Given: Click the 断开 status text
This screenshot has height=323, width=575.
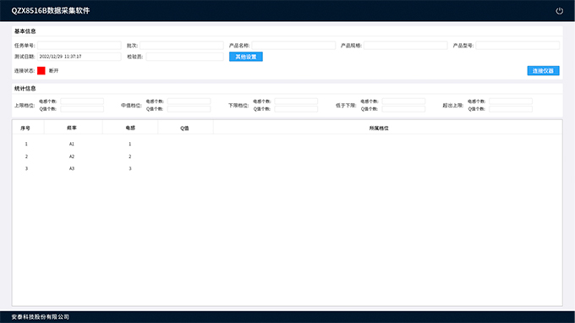Looking at the screenshot, I should pyautogui.click(x=53, y=71).
